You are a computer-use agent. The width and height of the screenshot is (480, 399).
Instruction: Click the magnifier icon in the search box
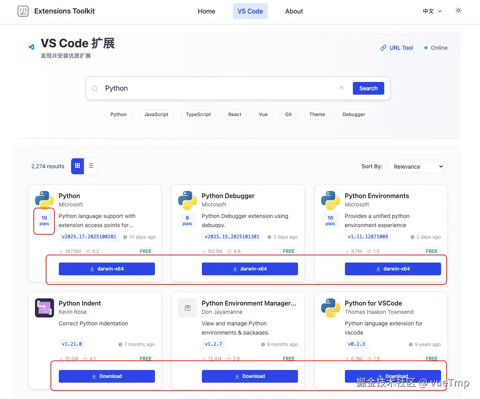[95, 88]
